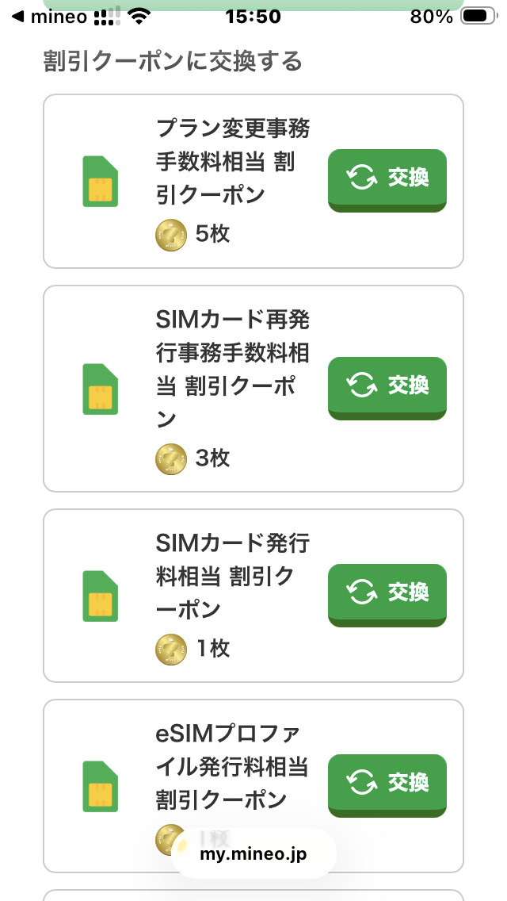Tap the 割引クーポンに交換する section heading
507x901 pixels.
click(173, 61)
